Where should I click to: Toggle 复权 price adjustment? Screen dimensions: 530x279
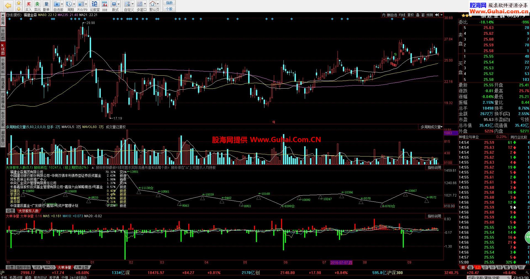[411, 15]
